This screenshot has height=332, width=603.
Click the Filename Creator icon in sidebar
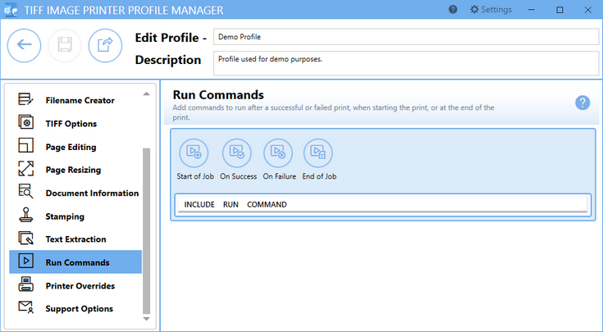(x=25, y=99)
